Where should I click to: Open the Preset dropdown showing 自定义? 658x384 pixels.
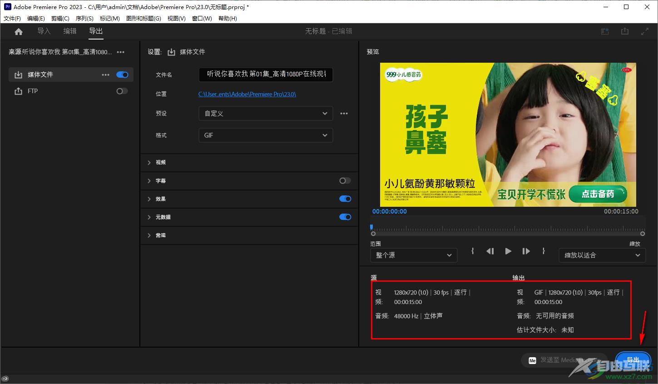[x=266, y=113]
